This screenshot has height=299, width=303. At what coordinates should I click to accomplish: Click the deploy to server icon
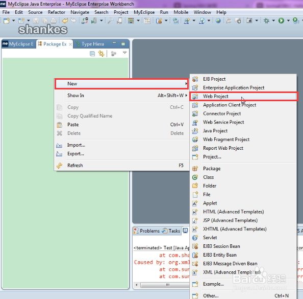tap(85, 20)
